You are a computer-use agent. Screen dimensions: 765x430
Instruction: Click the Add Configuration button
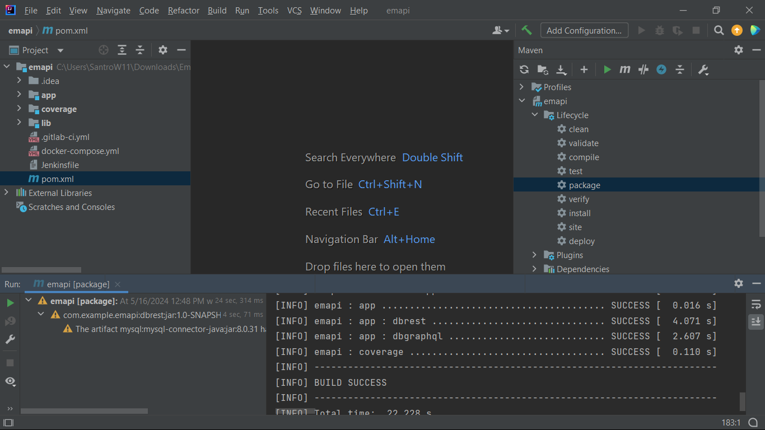(584, 30)
